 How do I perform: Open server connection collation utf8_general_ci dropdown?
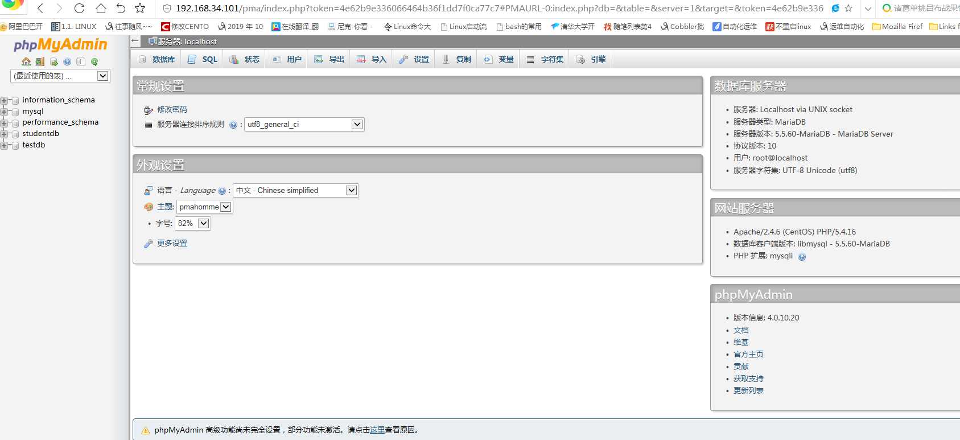304,125
